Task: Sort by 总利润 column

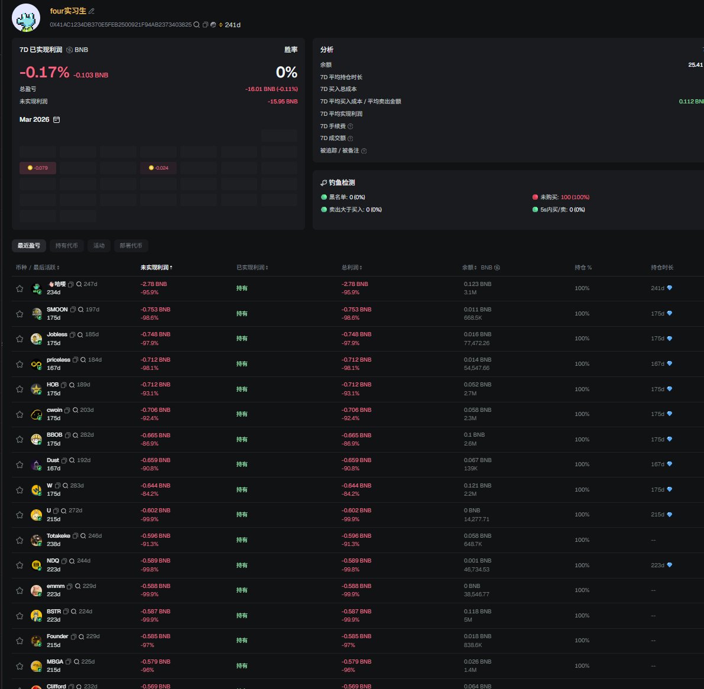Action: click(x=352, y=268)
